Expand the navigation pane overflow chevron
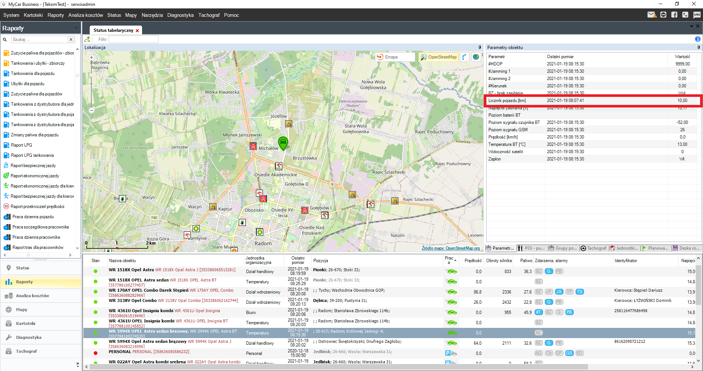703x371 pixels. [77, 364]
